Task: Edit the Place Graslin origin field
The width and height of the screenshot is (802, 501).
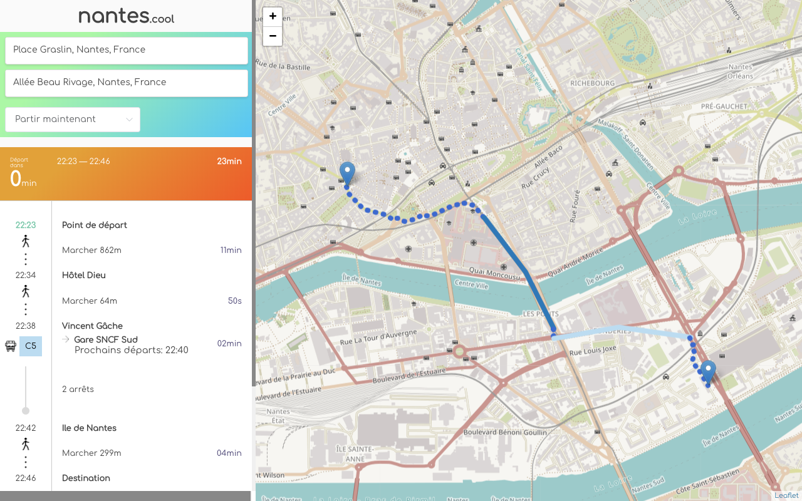Action: pos(127,50)
